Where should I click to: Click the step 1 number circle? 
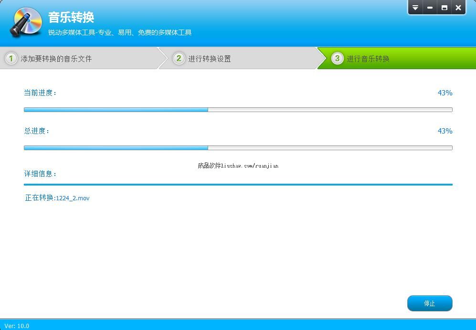11,59
